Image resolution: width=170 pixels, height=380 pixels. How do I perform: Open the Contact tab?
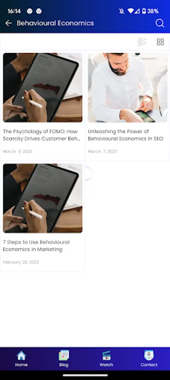149,358
